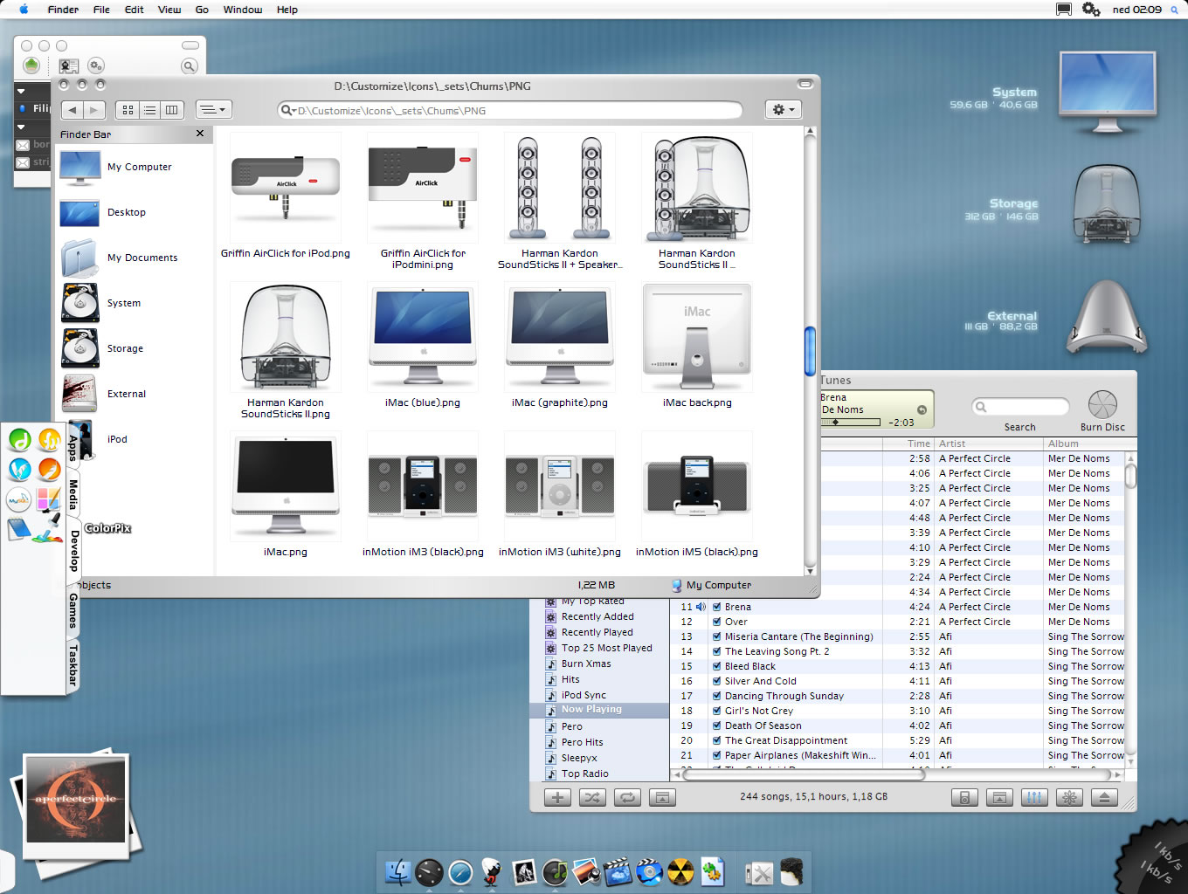Uncheck the Bleed Black song checkbox
The image size is (1188, 894).
tap(716, 666)
